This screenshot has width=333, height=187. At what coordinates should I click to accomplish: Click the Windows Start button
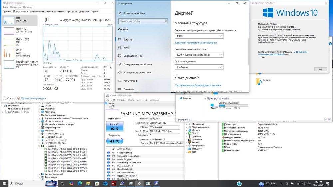point(4,183)
